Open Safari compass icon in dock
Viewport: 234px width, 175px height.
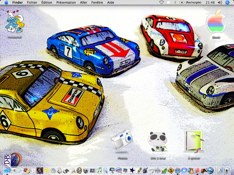(x=178, y=170)
